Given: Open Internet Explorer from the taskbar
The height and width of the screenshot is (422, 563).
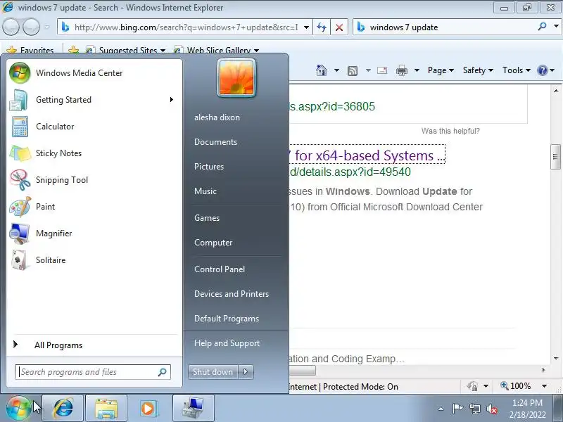Looking at the screenshot, I should pyautogui.click(x=63, y=409).
